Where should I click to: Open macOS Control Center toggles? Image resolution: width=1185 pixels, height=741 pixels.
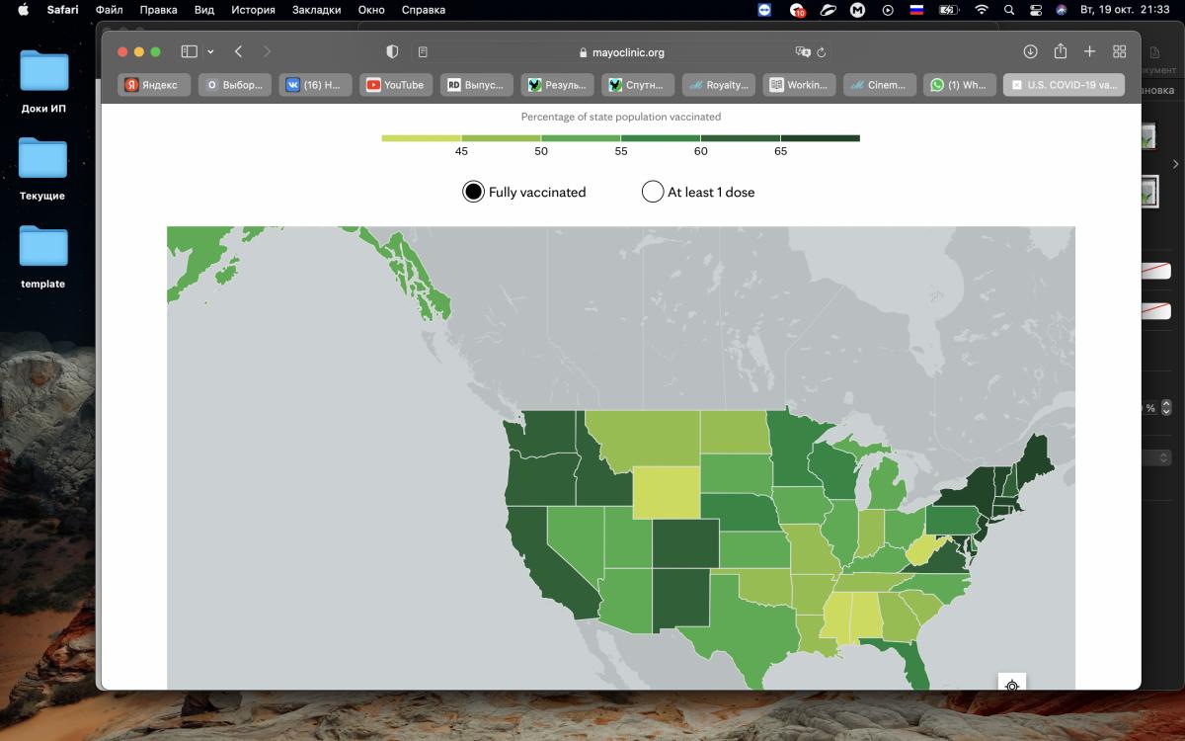1036,10
